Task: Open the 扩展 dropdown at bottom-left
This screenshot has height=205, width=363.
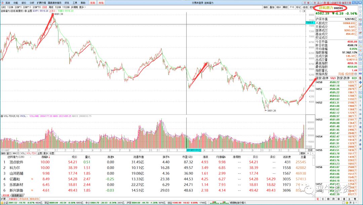Action: [x=4, y=199]
